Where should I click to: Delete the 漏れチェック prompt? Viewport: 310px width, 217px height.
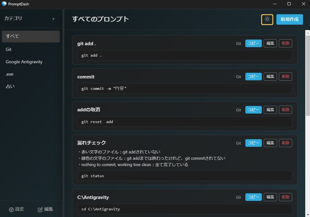[x=286, y=143]
